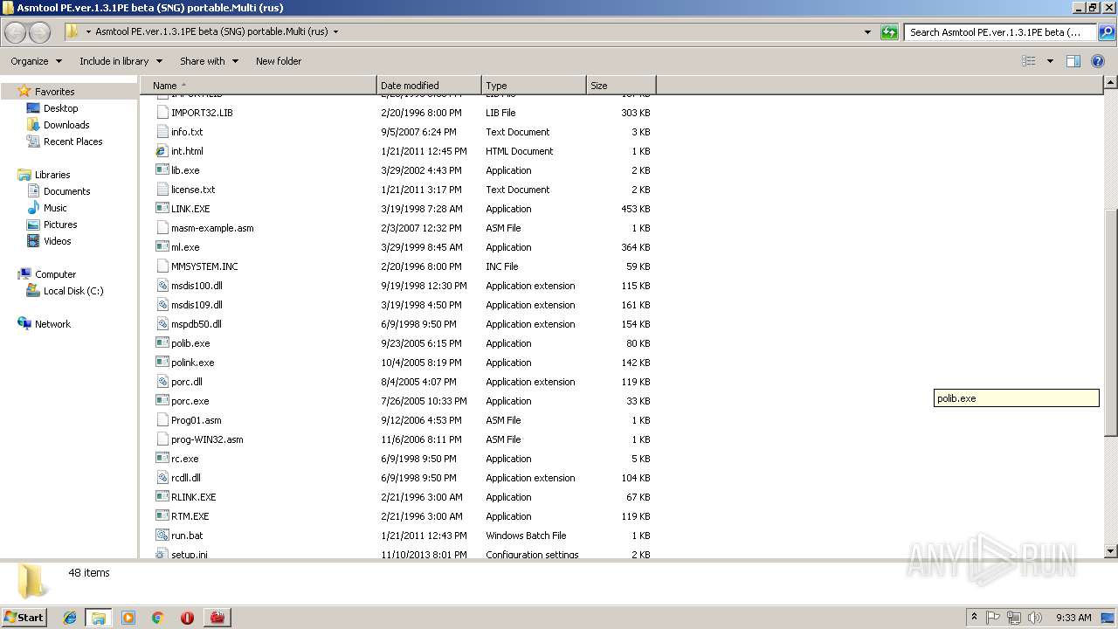Select Network in navigation pane

(52, 324)
